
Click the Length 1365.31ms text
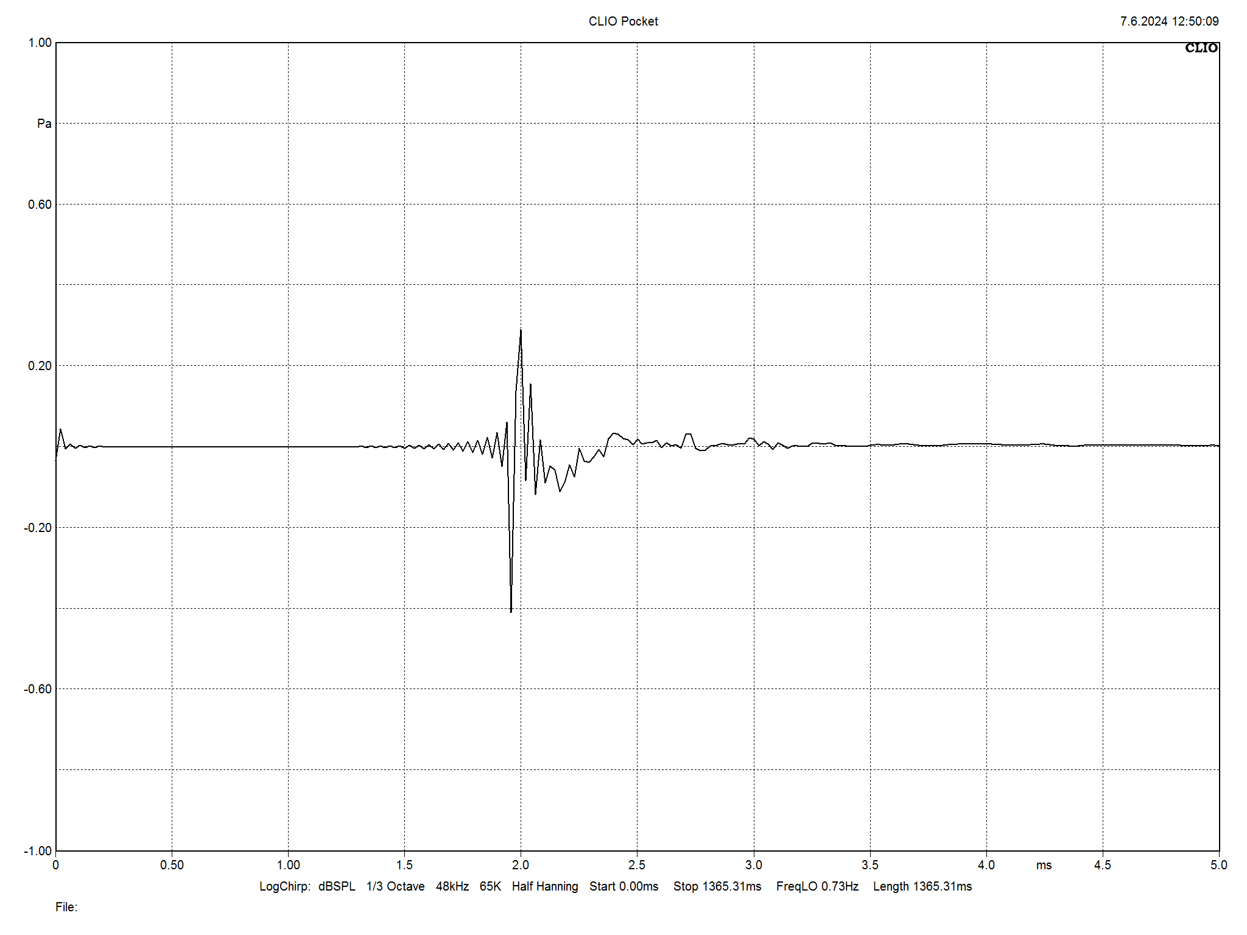coord(922,887)
